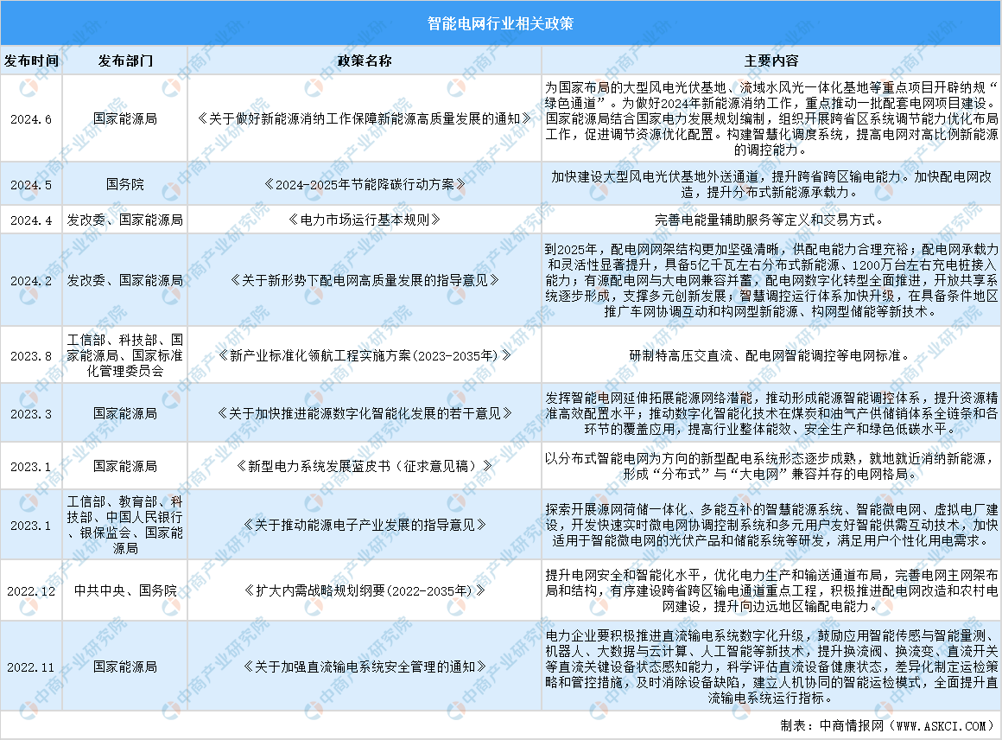This screenshot has width=1002, height=740.
Task: Select policy "《新产业标准化领航工程实施方案(2023-2035年)》"
Action: [x=365, y=355]
